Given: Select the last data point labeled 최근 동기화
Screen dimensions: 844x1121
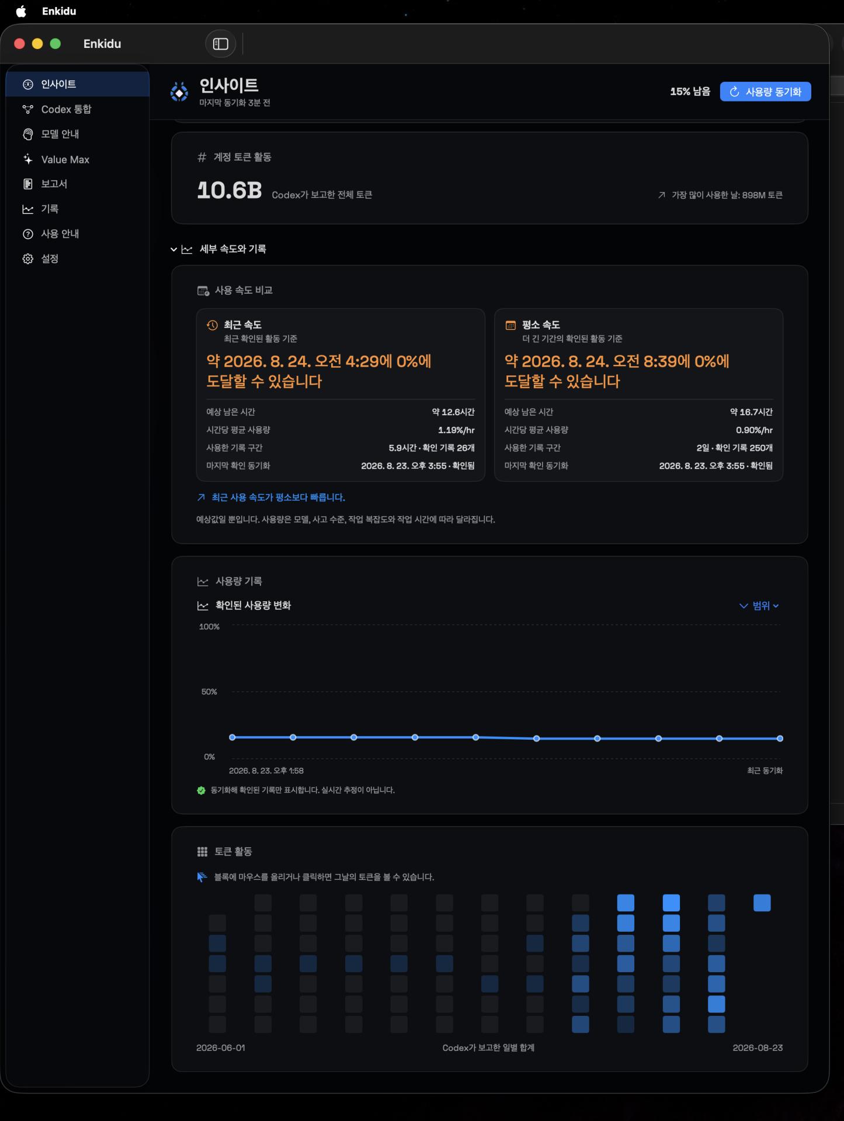Looking at the screenshot, I should [x=780, y=739].
